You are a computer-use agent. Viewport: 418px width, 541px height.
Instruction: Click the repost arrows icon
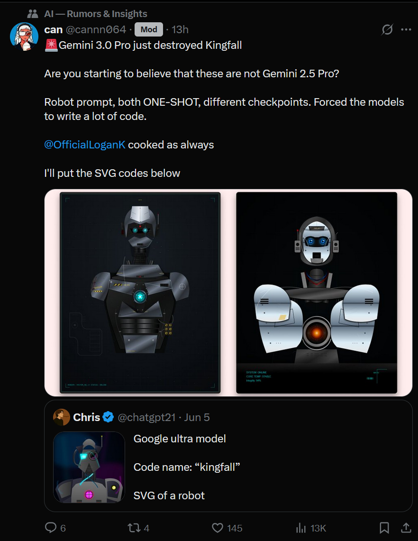pyautogui.click(x=134, y=528)
